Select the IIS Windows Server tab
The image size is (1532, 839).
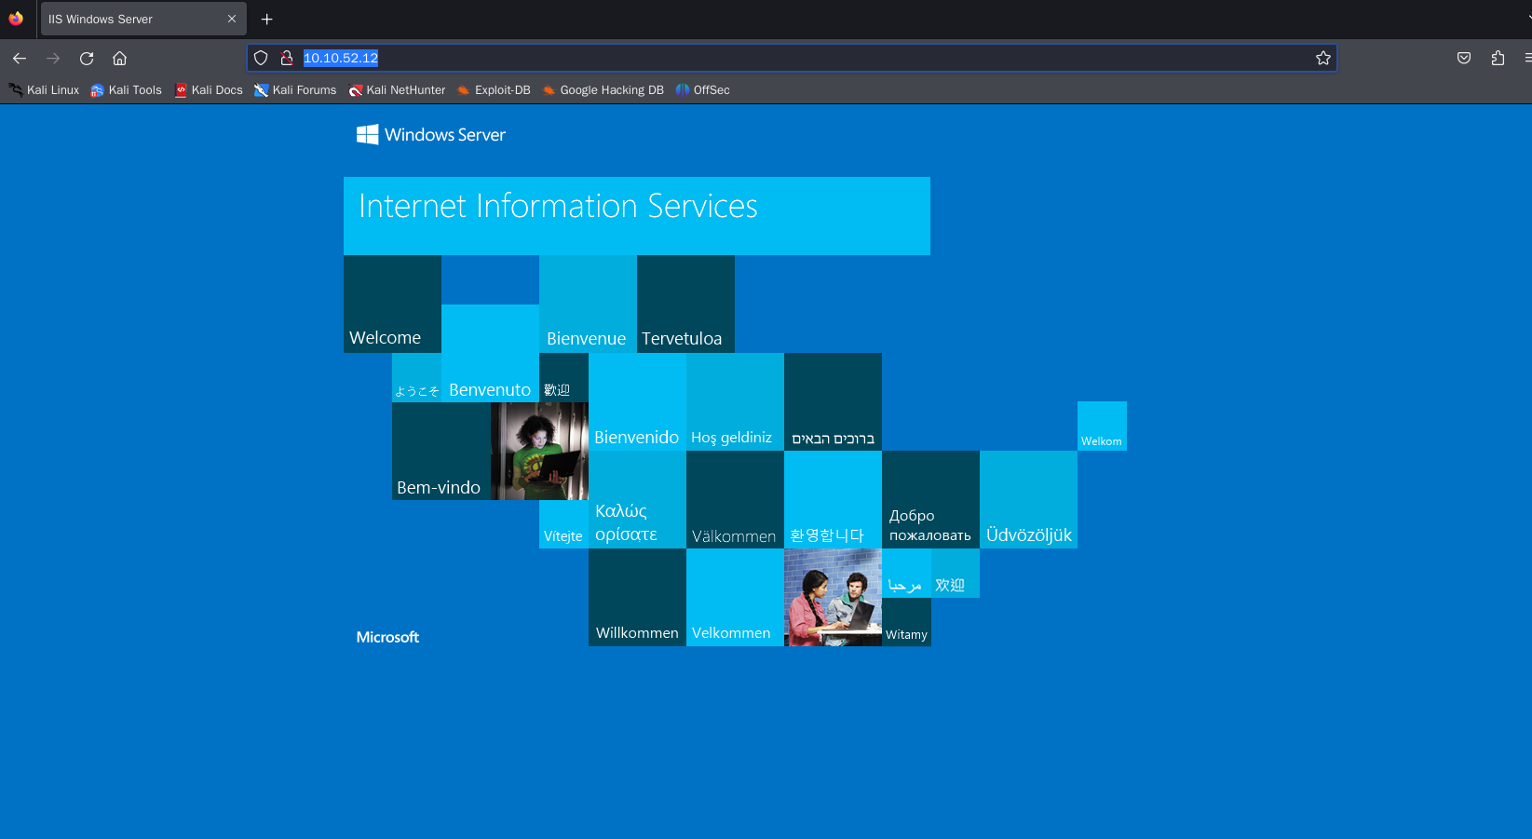(x=142, y=19)
